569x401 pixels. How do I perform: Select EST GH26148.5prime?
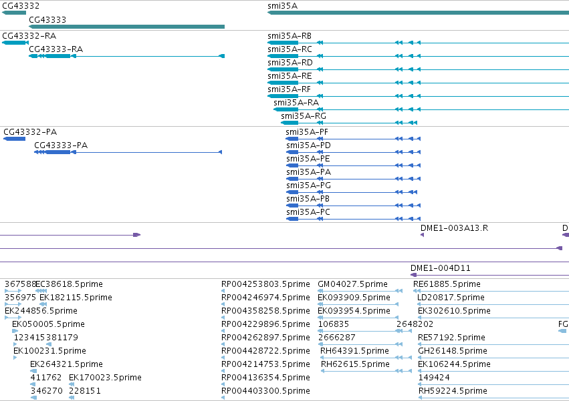pos(453,351)
